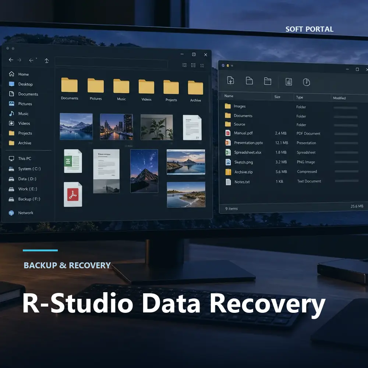Screen dimensions: 368x368
Task: Switch to the middle grid view icon
Action: point(193,65)
